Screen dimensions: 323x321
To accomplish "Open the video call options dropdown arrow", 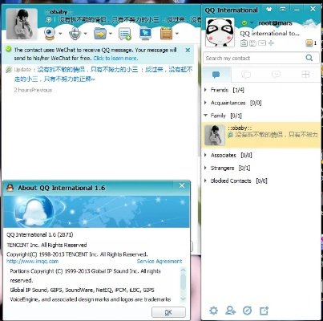I will click(x=60, y=34).
